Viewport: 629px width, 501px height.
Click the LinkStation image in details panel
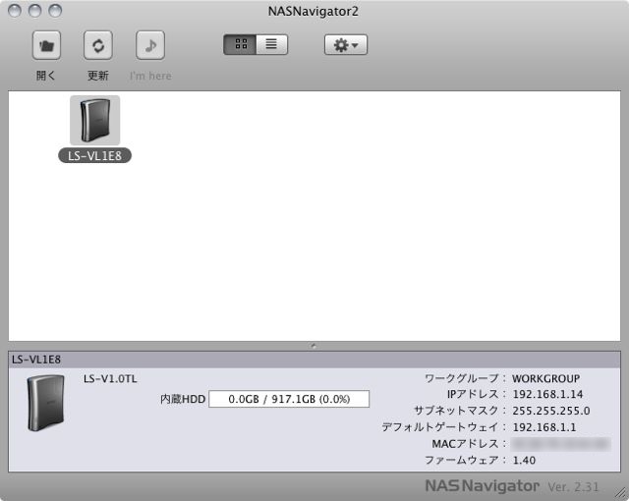pyautogui.click(x=46, y=403)
